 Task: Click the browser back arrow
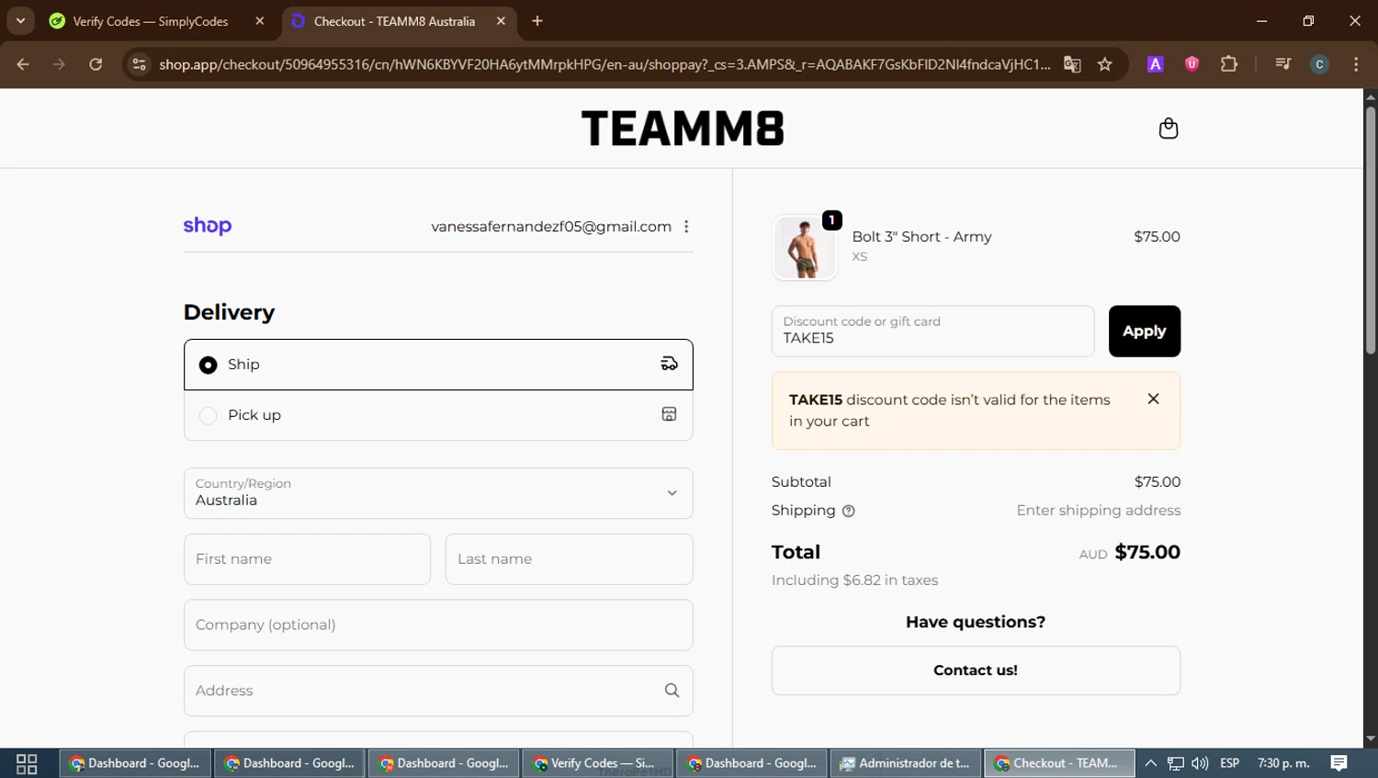coord(23,63)
